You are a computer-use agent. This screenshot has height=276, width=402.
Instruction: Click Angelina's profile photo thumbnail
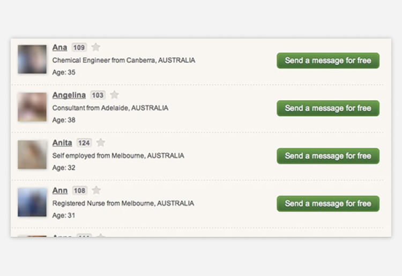(32, 107)
